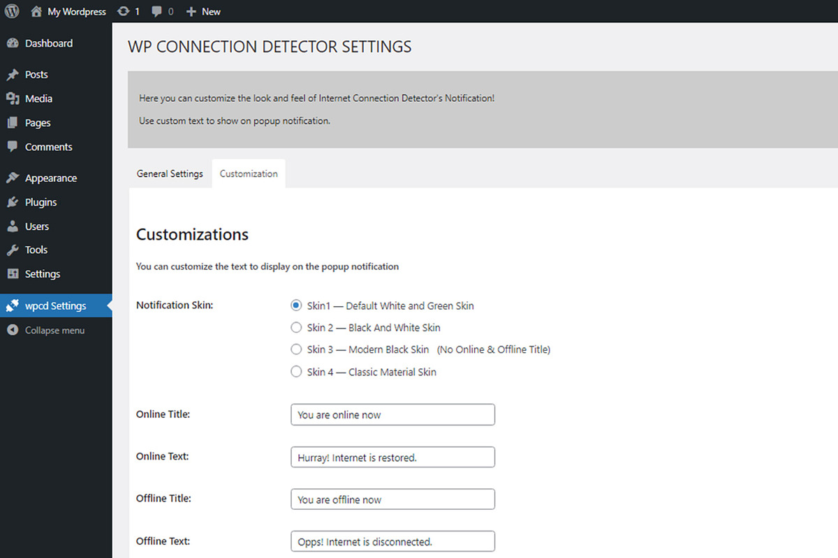Click the plus icon next to New
This screenshot has height=558, width=838.
[x=191, y=12]
